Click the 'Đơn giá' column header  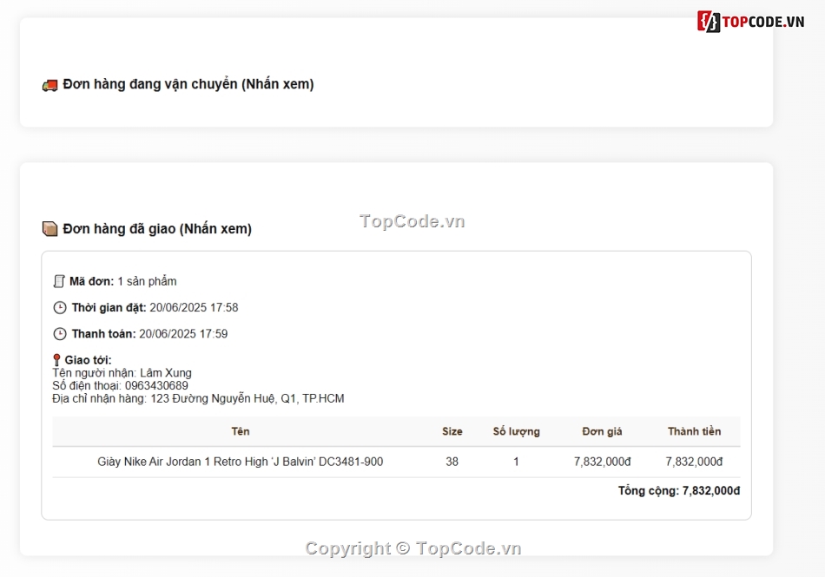click(602, 431)
